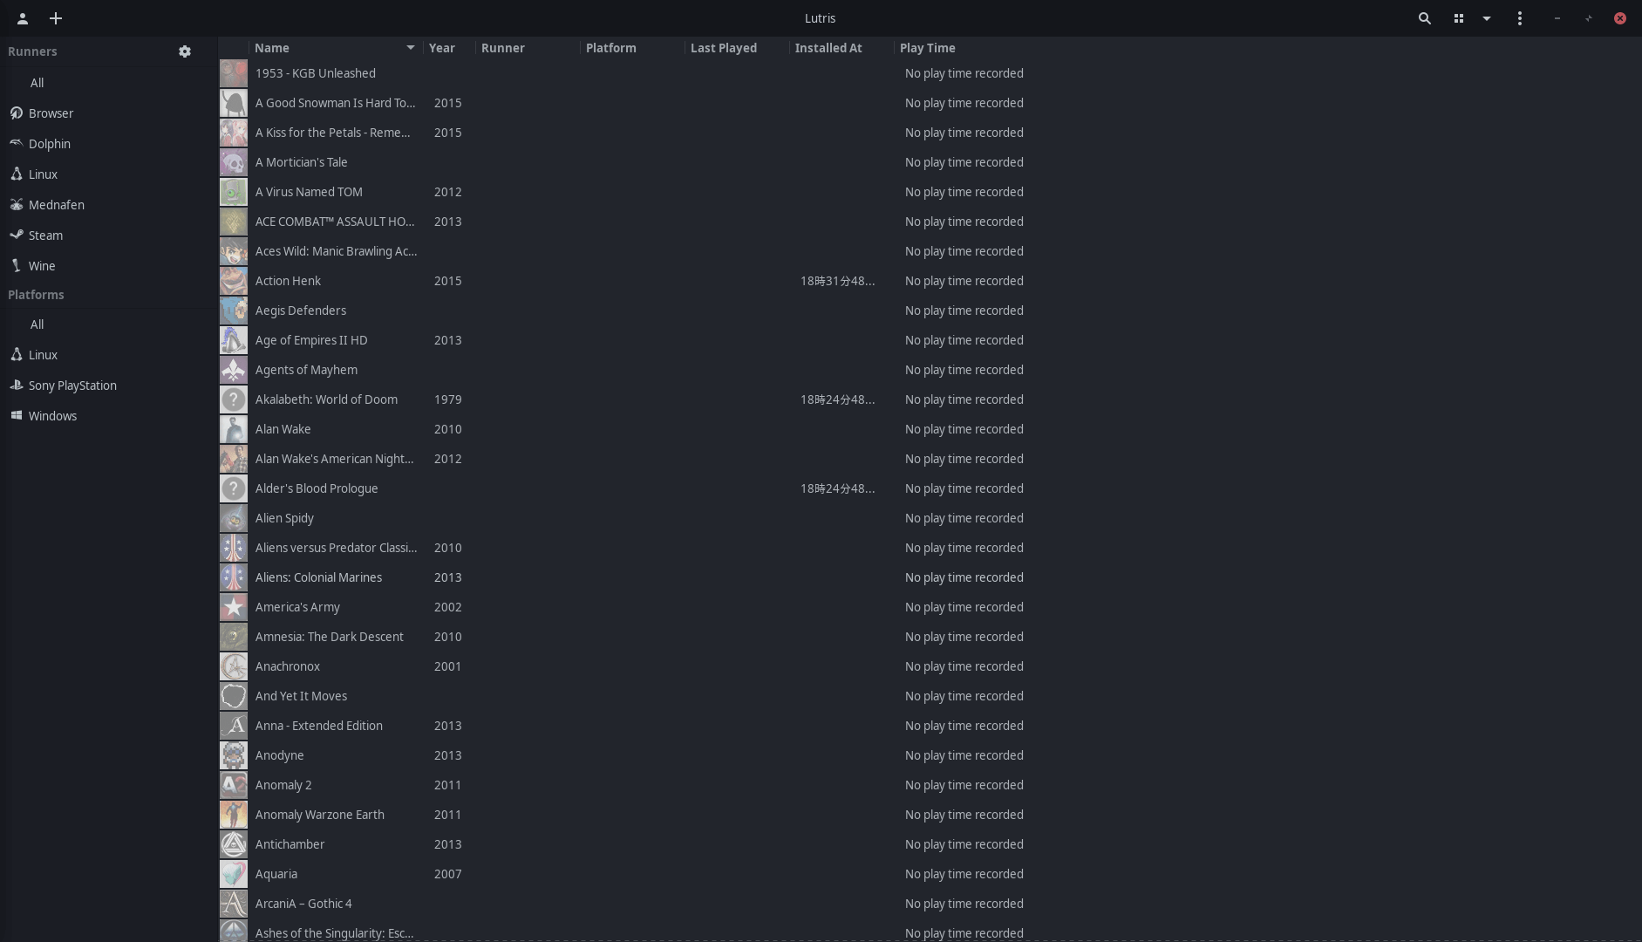Click Akalabeth placeholder question icon
Screen dimensions: 1642x942
234,399
